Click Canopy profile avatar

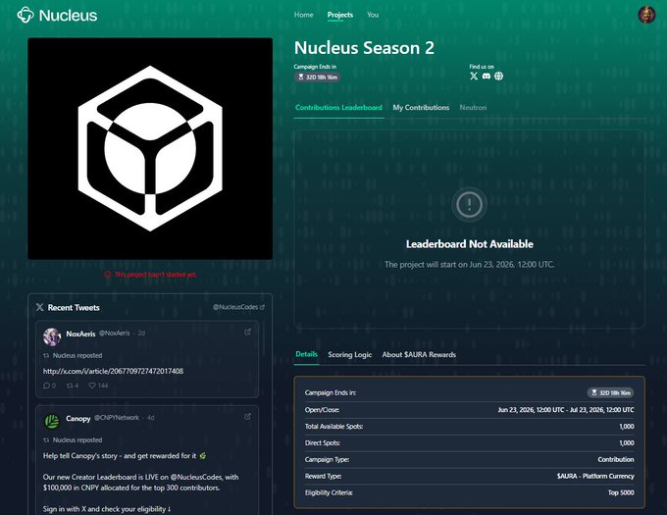click(x=52, y=422)
